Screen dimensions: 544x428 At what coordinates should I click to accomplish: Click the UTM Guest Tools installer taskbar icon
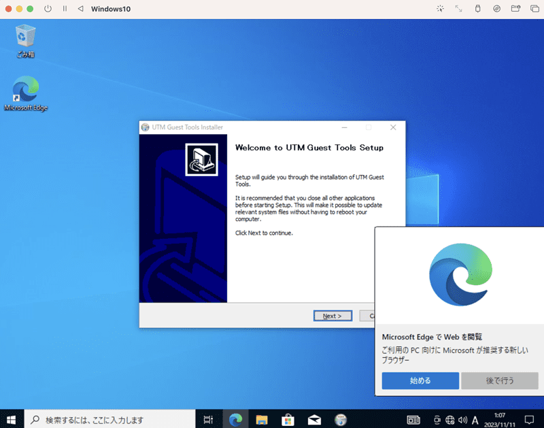tap(341, 420)
